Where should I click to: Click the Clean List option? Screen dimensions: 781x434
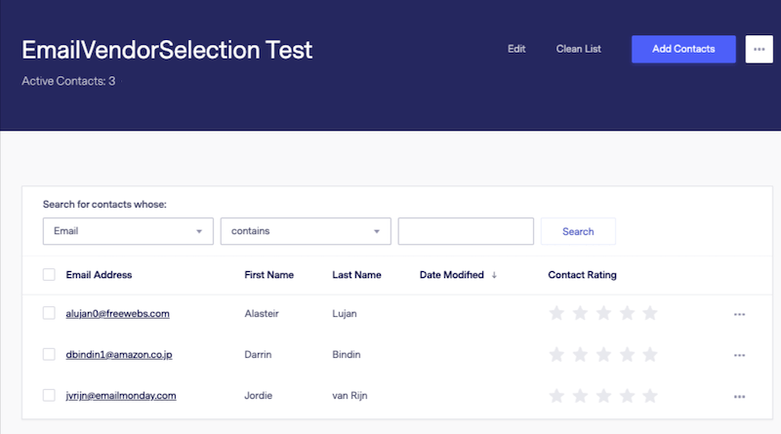(578, 49)
